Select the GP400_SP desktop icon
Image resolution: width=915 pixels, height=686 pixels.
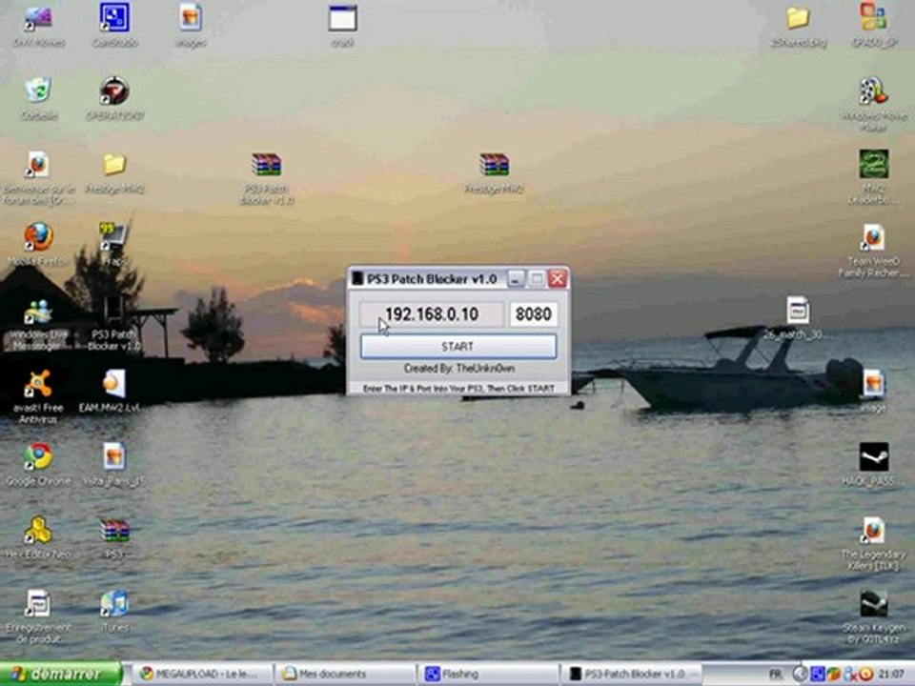[x=874, y=24]
